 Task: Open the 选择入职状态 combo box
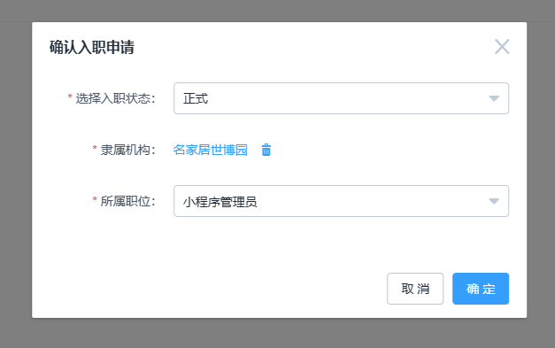[341, 98]
